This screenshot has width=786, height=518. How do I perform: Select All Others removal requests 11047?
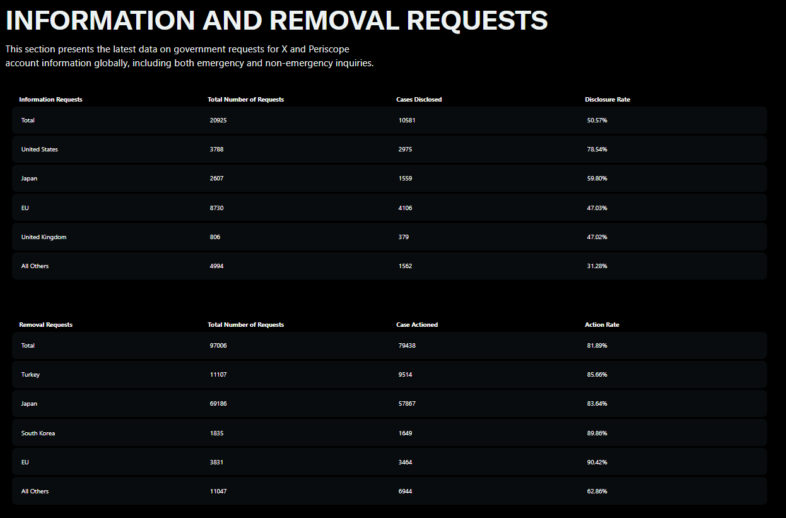218,492
